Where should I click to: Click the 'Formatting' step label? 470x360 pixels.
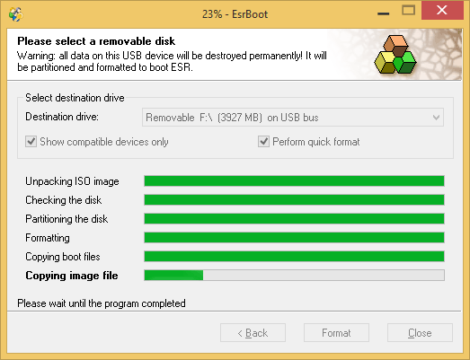48,238
